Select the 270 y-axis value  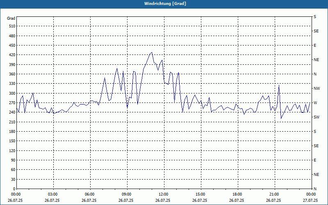[x=12, y=103]
